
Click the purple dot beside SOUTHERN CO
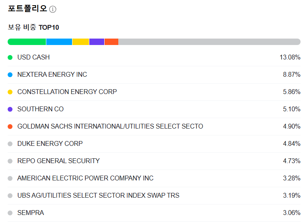coord(10,109)
